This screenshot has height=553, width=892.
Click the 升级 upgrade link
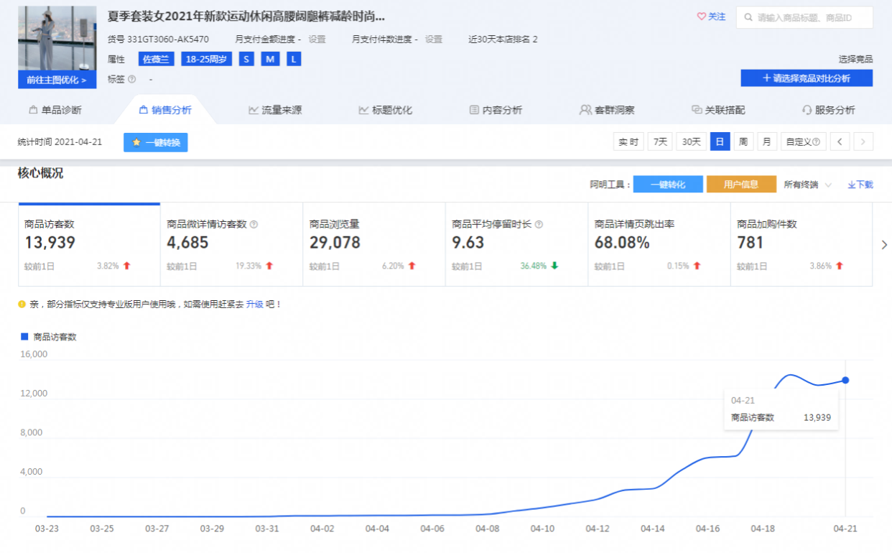point(254,305)
